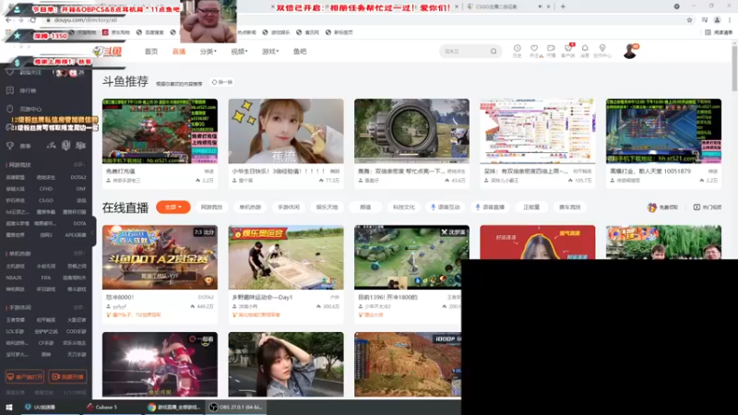Open the 怒冲8000! stream title

(120, 297)
